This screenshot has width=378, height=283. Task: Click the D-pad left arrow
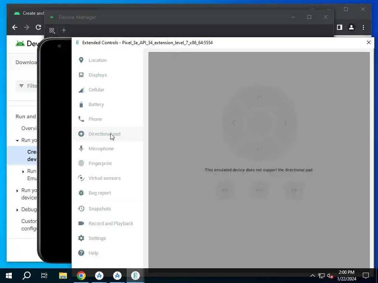[x=234, y=123]
